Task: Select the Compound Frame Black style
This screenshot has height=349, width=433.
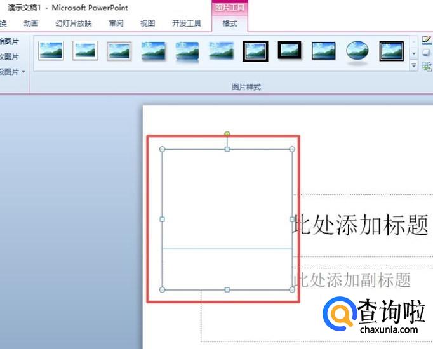Action: pyautogui.click(x=392, y=51)
